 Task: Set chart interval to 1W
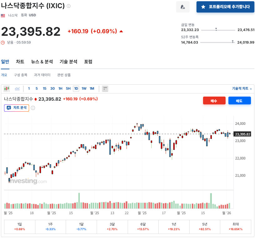84,88
